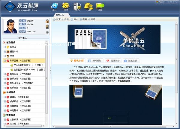Select the 游戏大厅 lobby tab

pyautogui.click(x=61, y=15)
